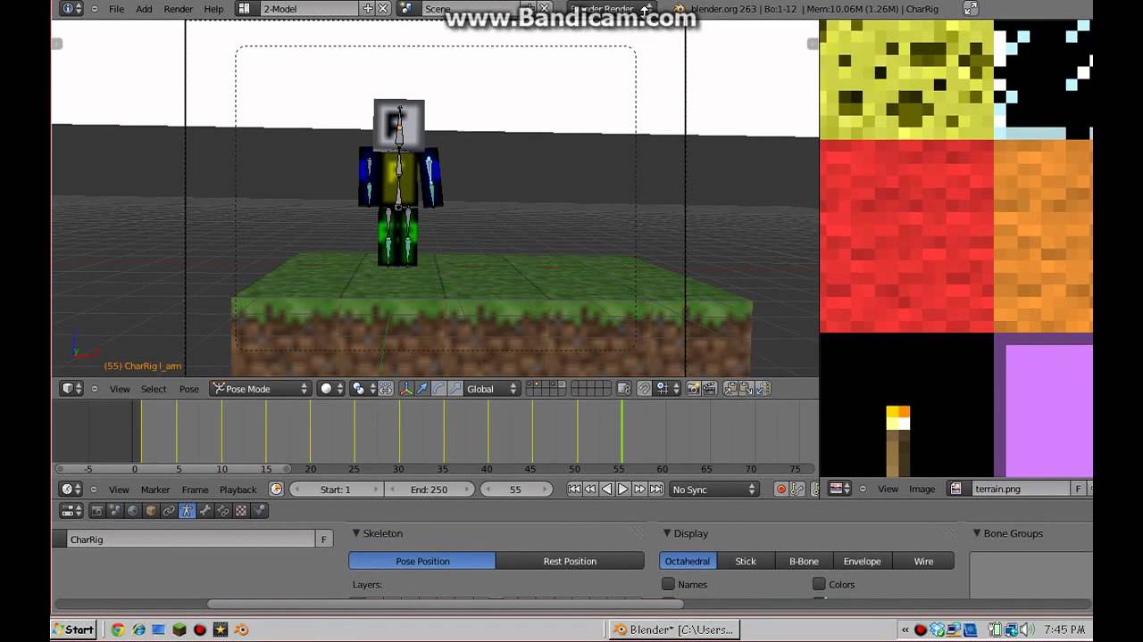Click the terrain.png image name field

[x=1021, y=489]
